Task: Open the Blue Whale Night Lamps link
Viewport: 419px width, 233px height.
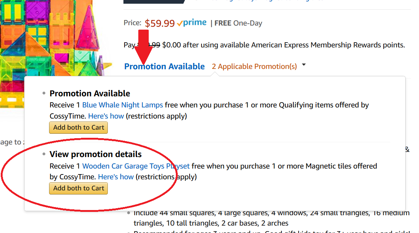Action: 122,105
